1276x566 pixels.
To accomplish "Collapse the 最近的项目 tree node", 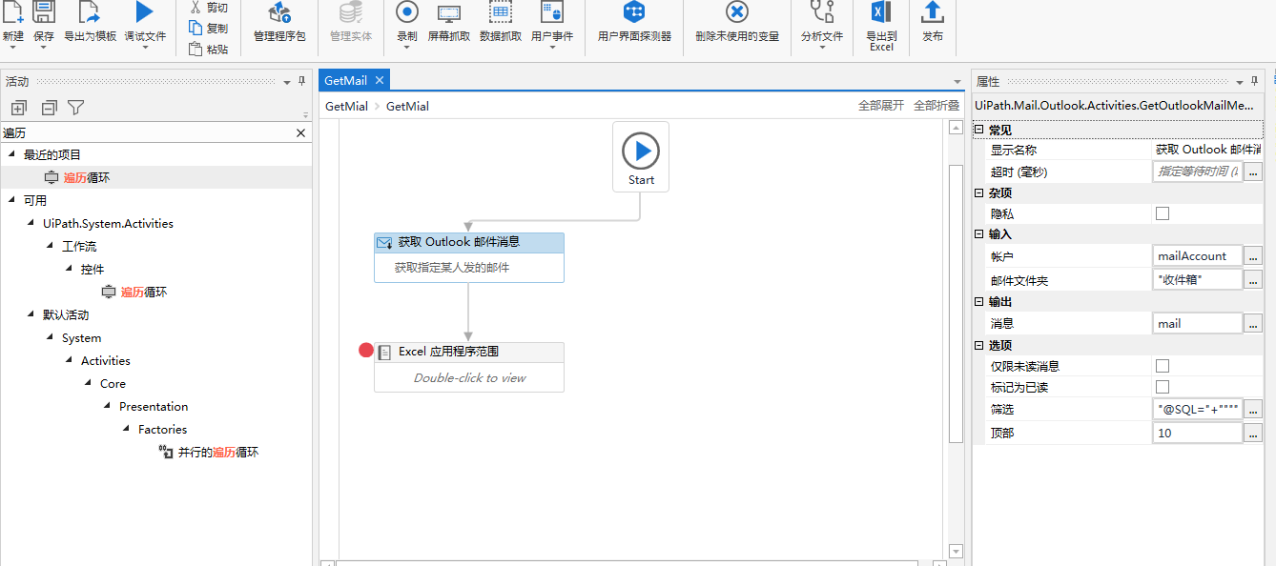I will click(x=11, y=154).
